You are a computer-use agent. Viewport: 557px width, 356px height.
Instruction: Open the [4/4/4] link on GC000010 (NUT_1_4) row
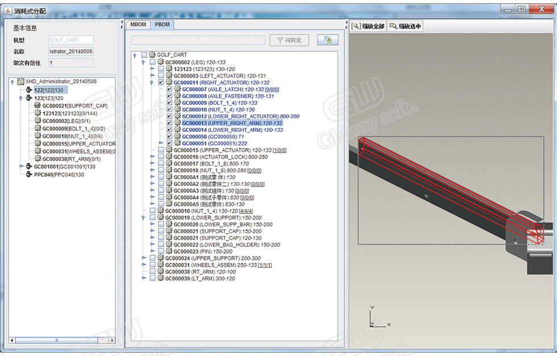point(246,210)
